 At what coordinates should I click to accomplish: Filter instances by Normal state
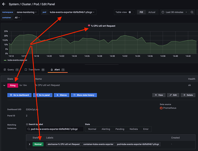(92, 129)
